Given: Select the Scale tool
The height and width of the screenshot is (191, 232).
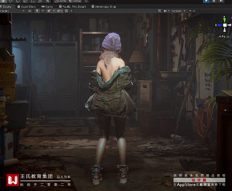Looking at the screenshot, I should click(25, 1).
